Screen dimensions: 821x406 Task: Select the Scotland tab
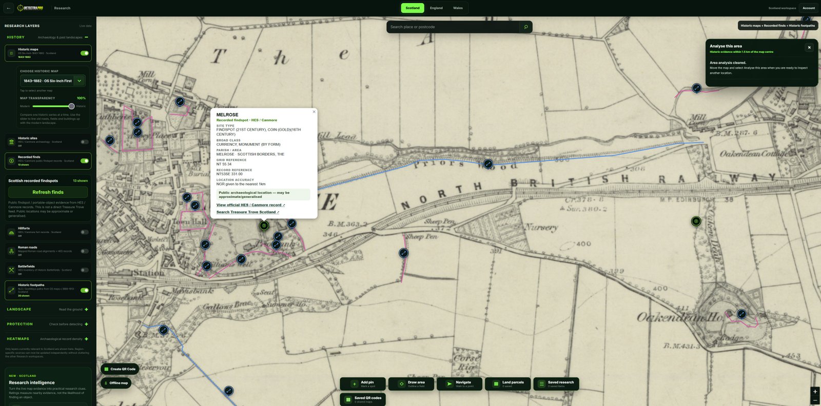(413, 8)
